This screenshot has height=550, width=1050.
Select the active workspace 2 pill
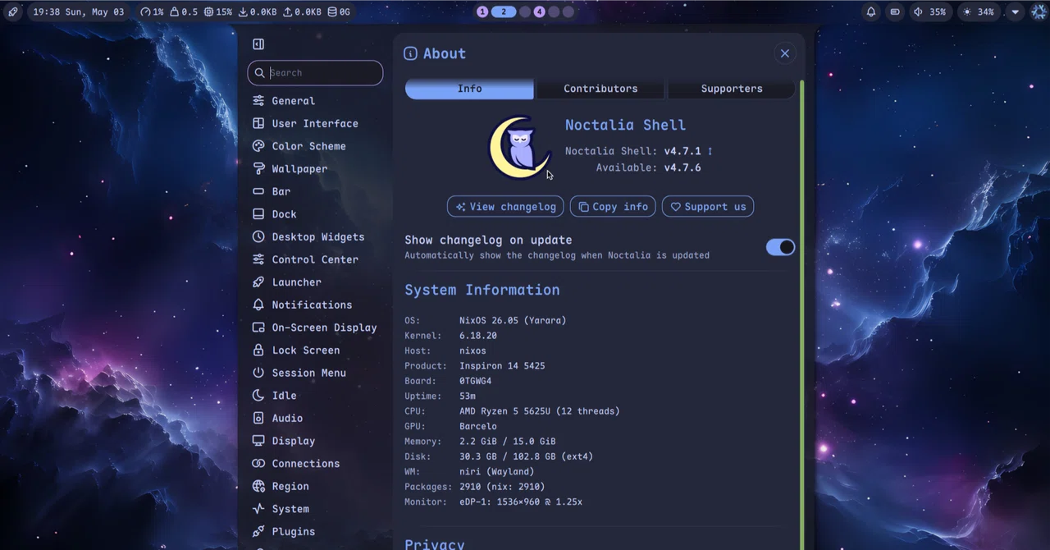(x=504, y=12)
